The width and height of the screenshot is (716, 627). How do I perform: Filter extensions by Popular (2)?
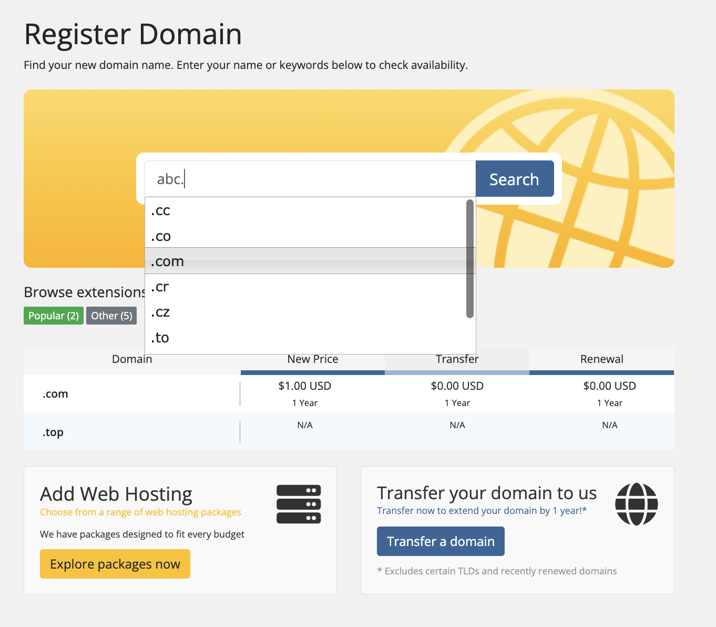54,316
